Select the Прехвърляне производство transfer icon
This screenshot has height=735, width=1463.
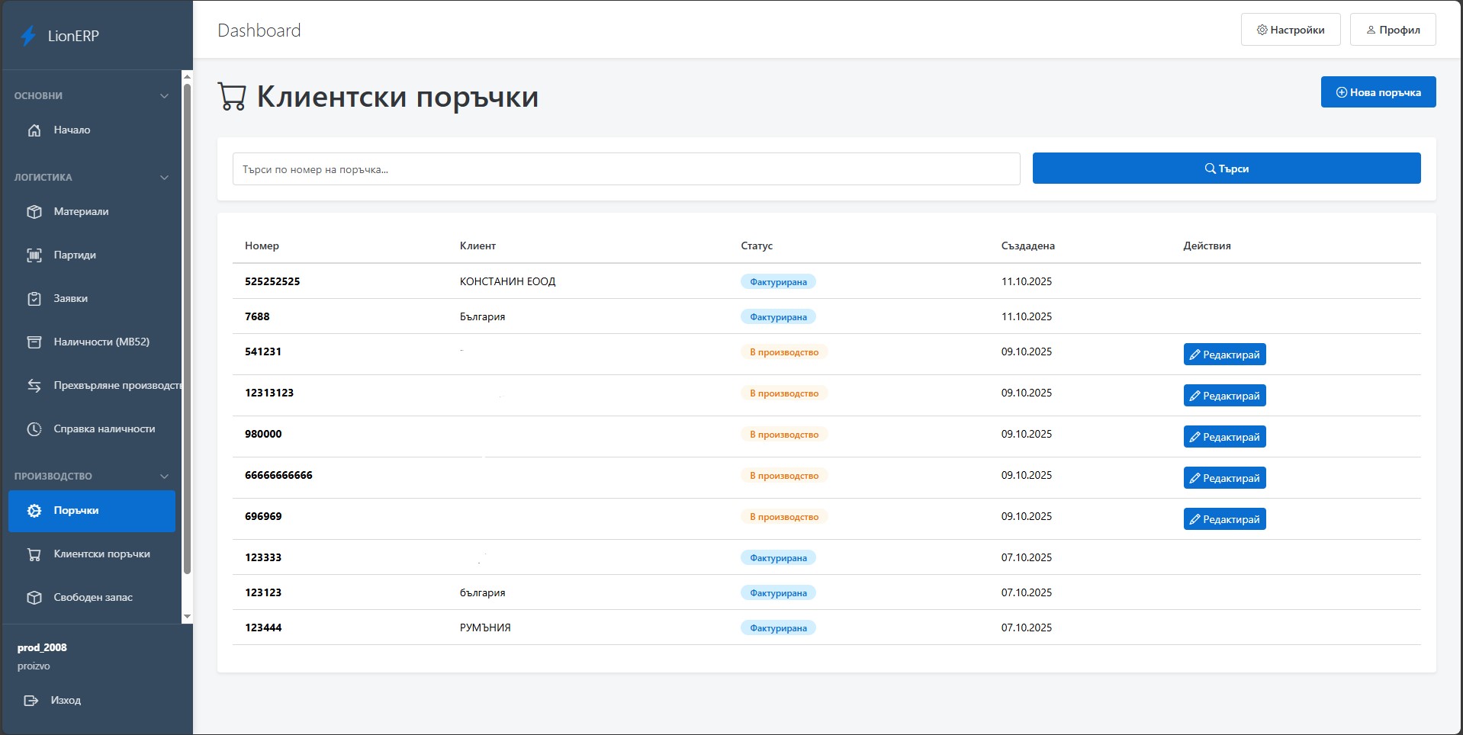click(34, 385)
